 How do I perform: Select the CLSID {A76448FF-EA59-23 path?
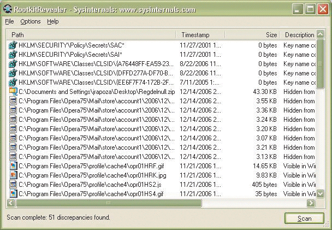[96, 64]
